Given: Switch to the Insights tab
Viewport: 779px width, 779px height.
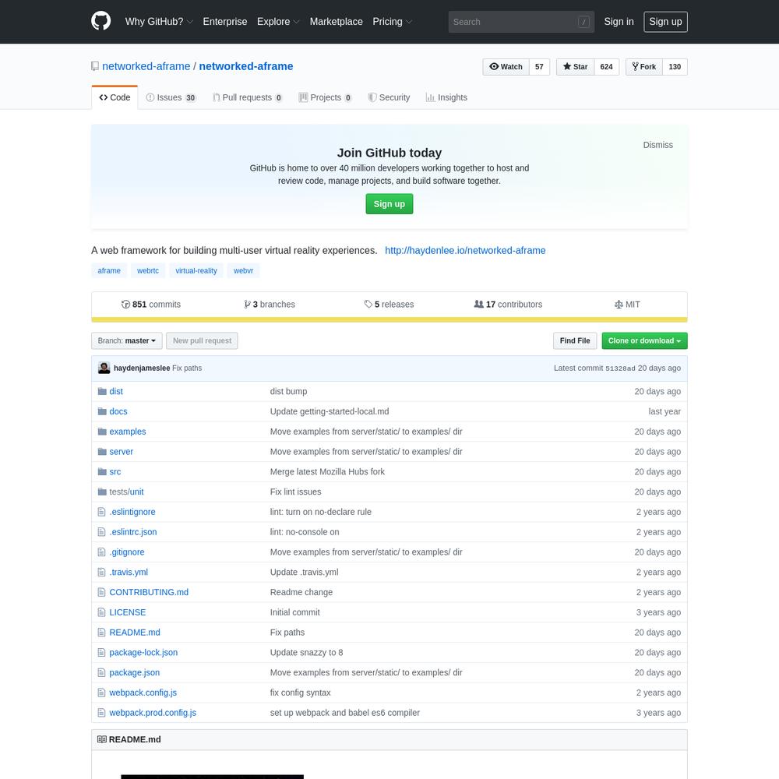Looking at the screenshot, I should (446, 97).
